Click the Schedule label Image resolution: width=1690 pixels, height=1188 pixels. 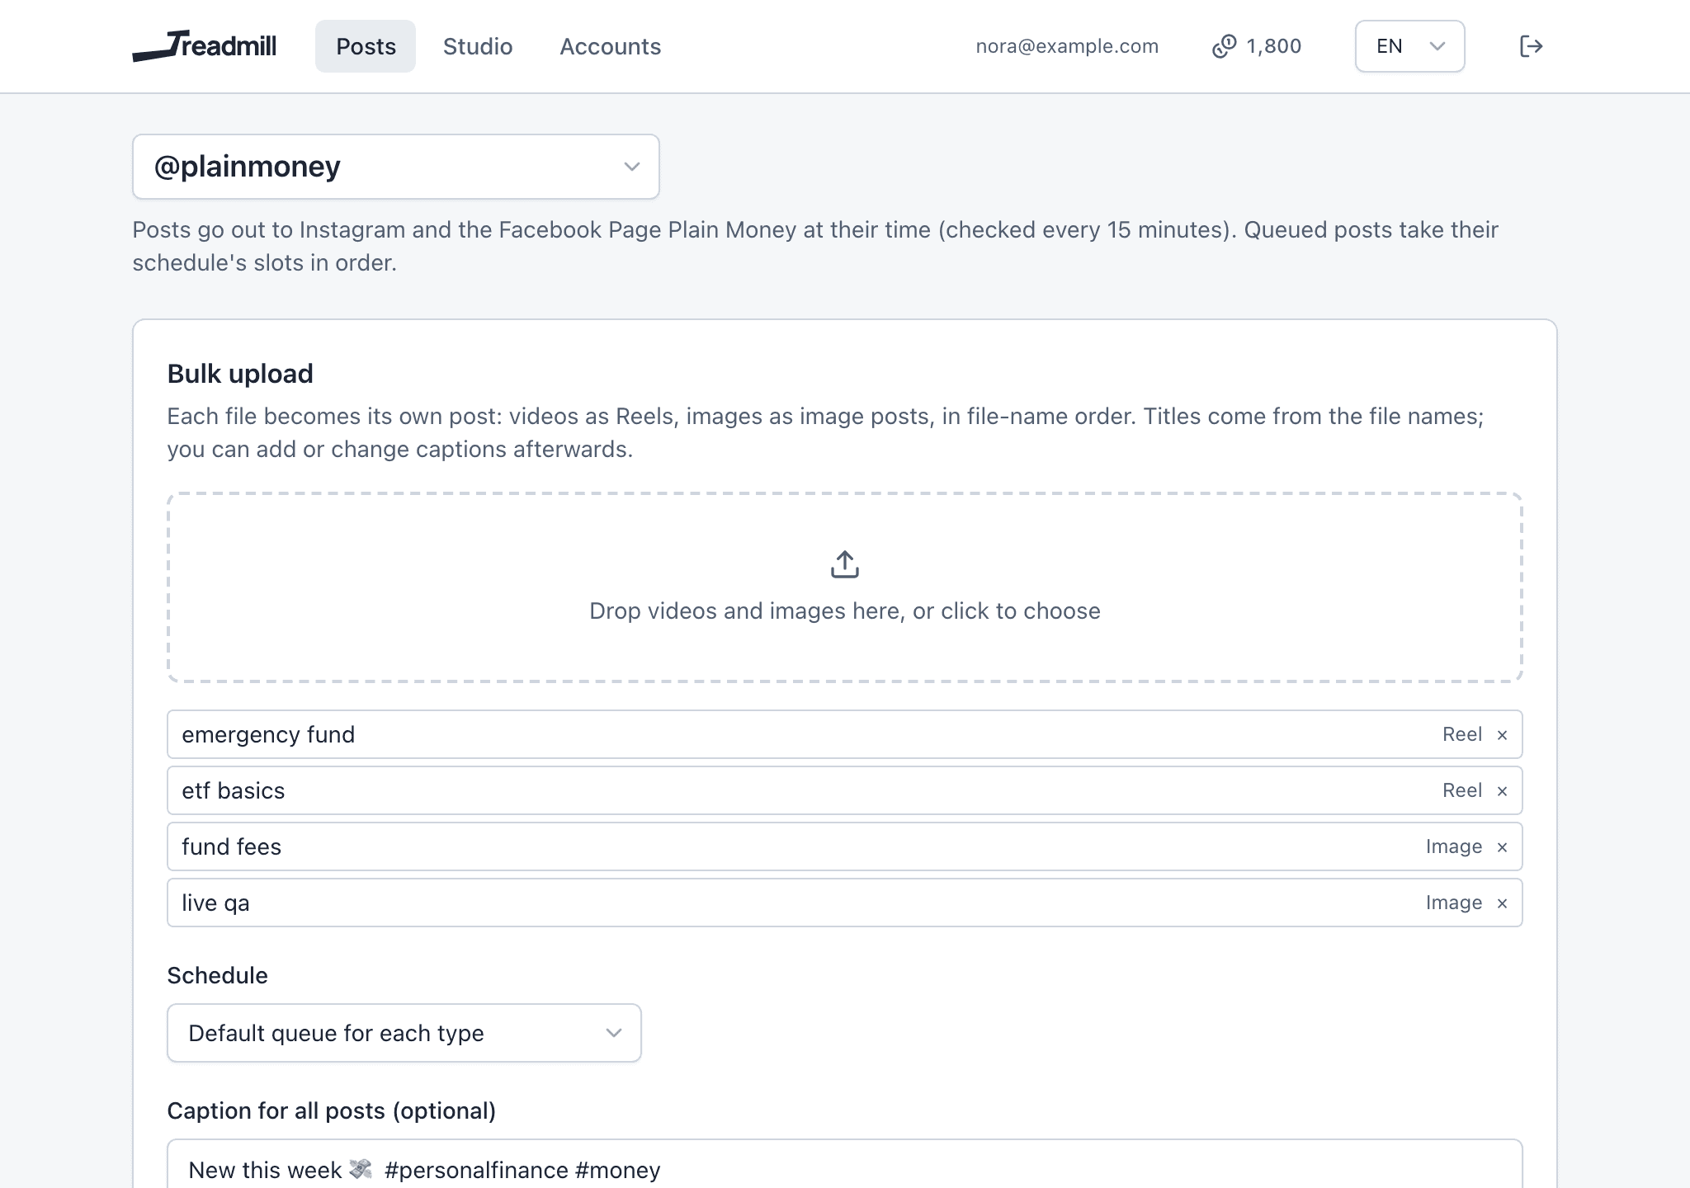(x=218, y=975)
